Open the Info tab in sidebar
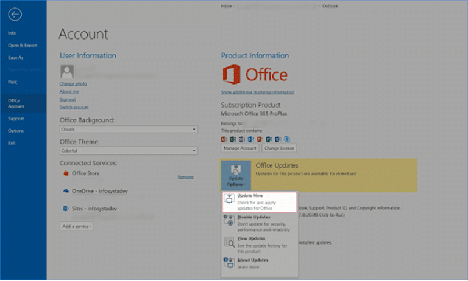 point(12,33)
